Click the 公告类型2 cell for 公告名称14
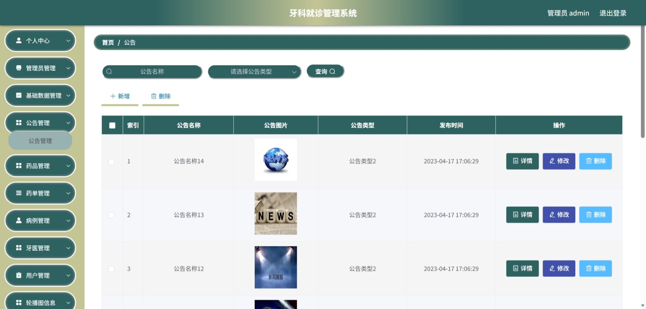 coord(362,161)
